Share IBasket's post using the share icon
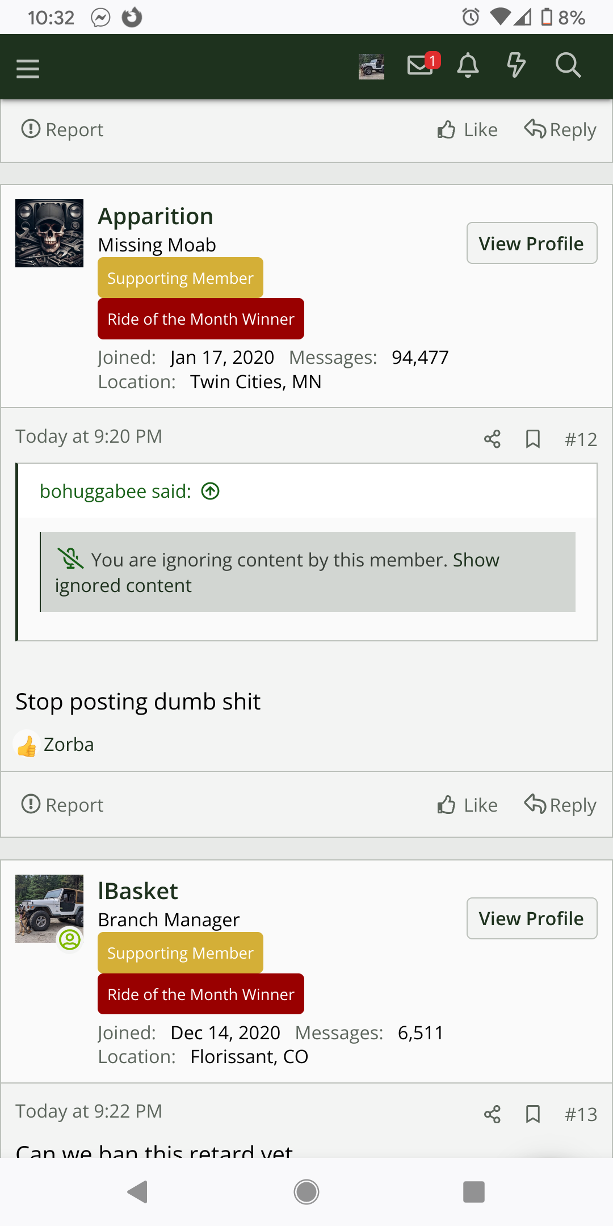 pos(492,1114)
